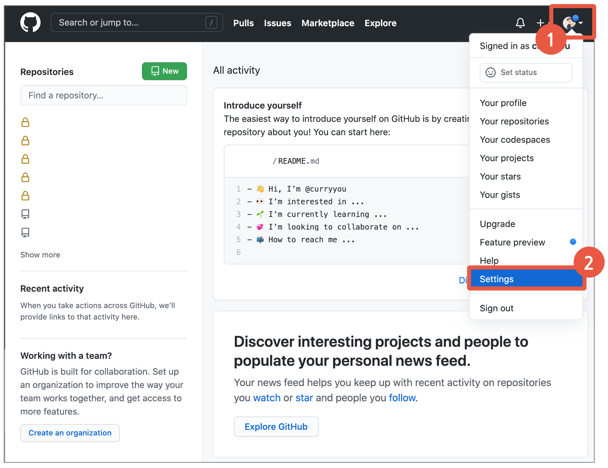This screenshot has width=608, height=468.
Task: Click the second private repository lock icon
Action: coord(25,141)
